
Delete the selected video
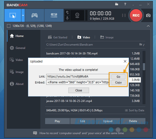click(x=133, y=121)
